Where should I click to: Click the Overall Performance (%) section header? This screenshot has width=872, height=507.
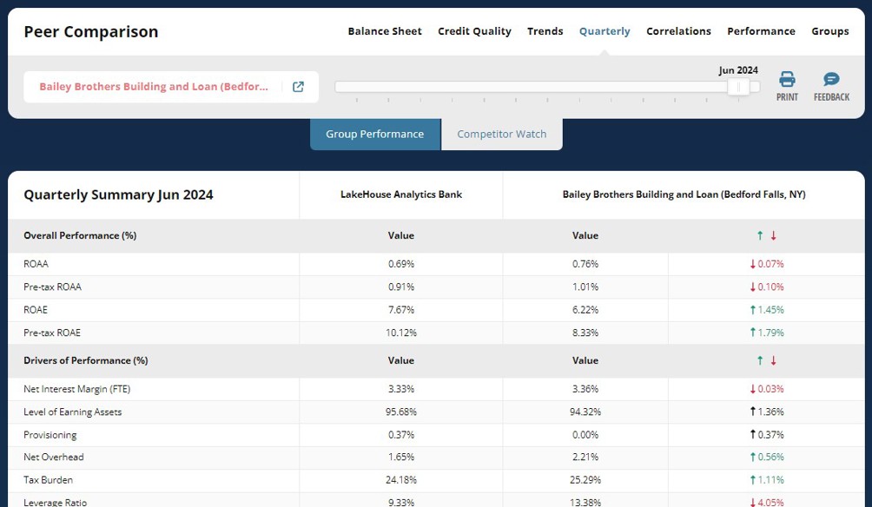pos(80,236)
